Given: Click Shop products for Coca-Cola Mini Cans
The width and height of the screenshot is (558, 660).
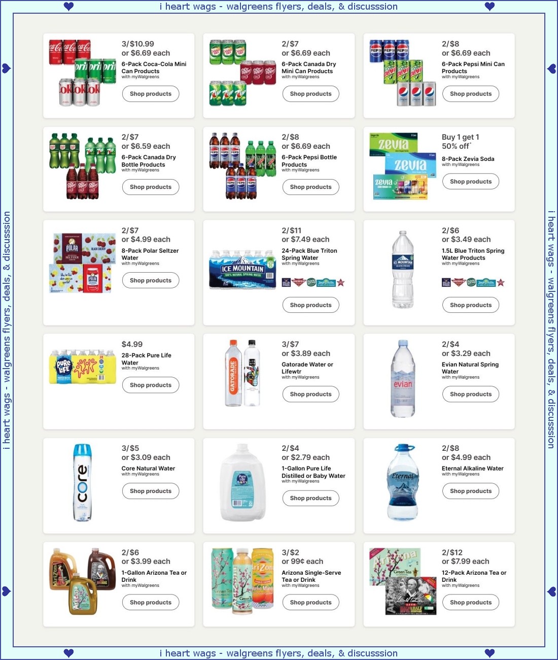Looking at the screenshot, I should pos(151,94).
